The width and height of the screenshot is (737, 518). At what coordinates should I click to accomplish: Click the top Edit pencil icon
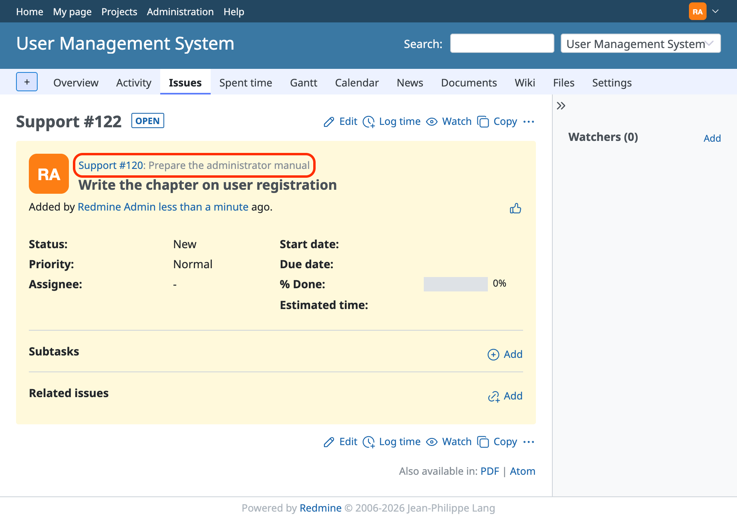tap(329, 122)
